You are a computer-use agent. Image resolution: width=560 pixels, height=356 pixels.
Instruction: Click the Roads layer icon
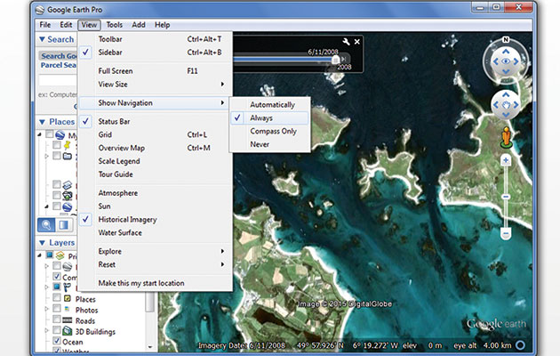68,320
